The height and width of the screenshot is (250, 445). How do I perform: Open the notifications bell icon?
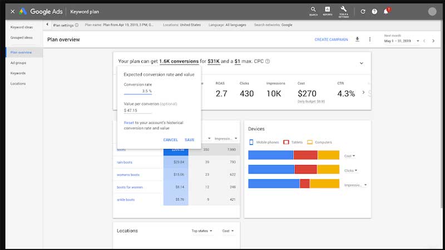pyautogui.click(x=386, y=11)
